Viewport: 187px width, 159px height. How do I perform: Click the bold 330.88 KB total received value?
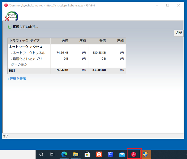(99, 70)
